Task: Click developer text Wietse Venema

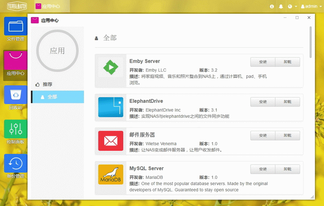Action: click(161, 144)
